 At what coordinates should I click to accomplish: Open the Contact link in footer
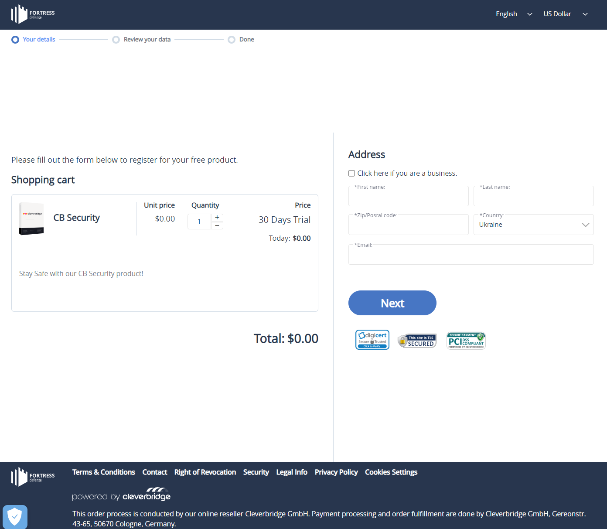tap(155, 472)
